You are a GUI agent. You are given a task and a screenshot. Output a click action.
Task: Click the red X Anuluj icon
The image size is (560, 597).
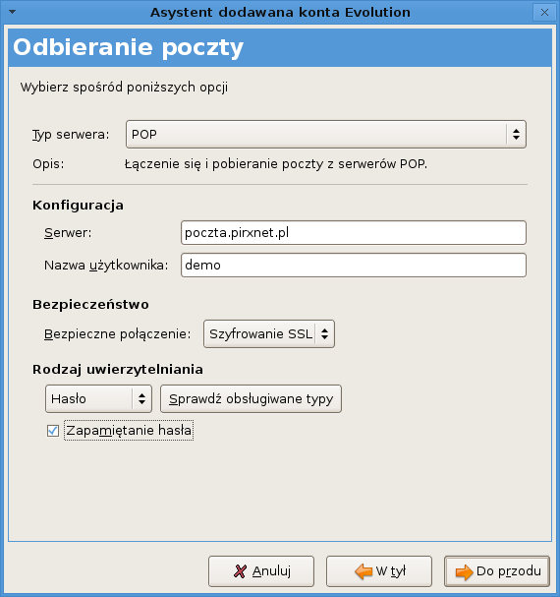coord(240,571)
